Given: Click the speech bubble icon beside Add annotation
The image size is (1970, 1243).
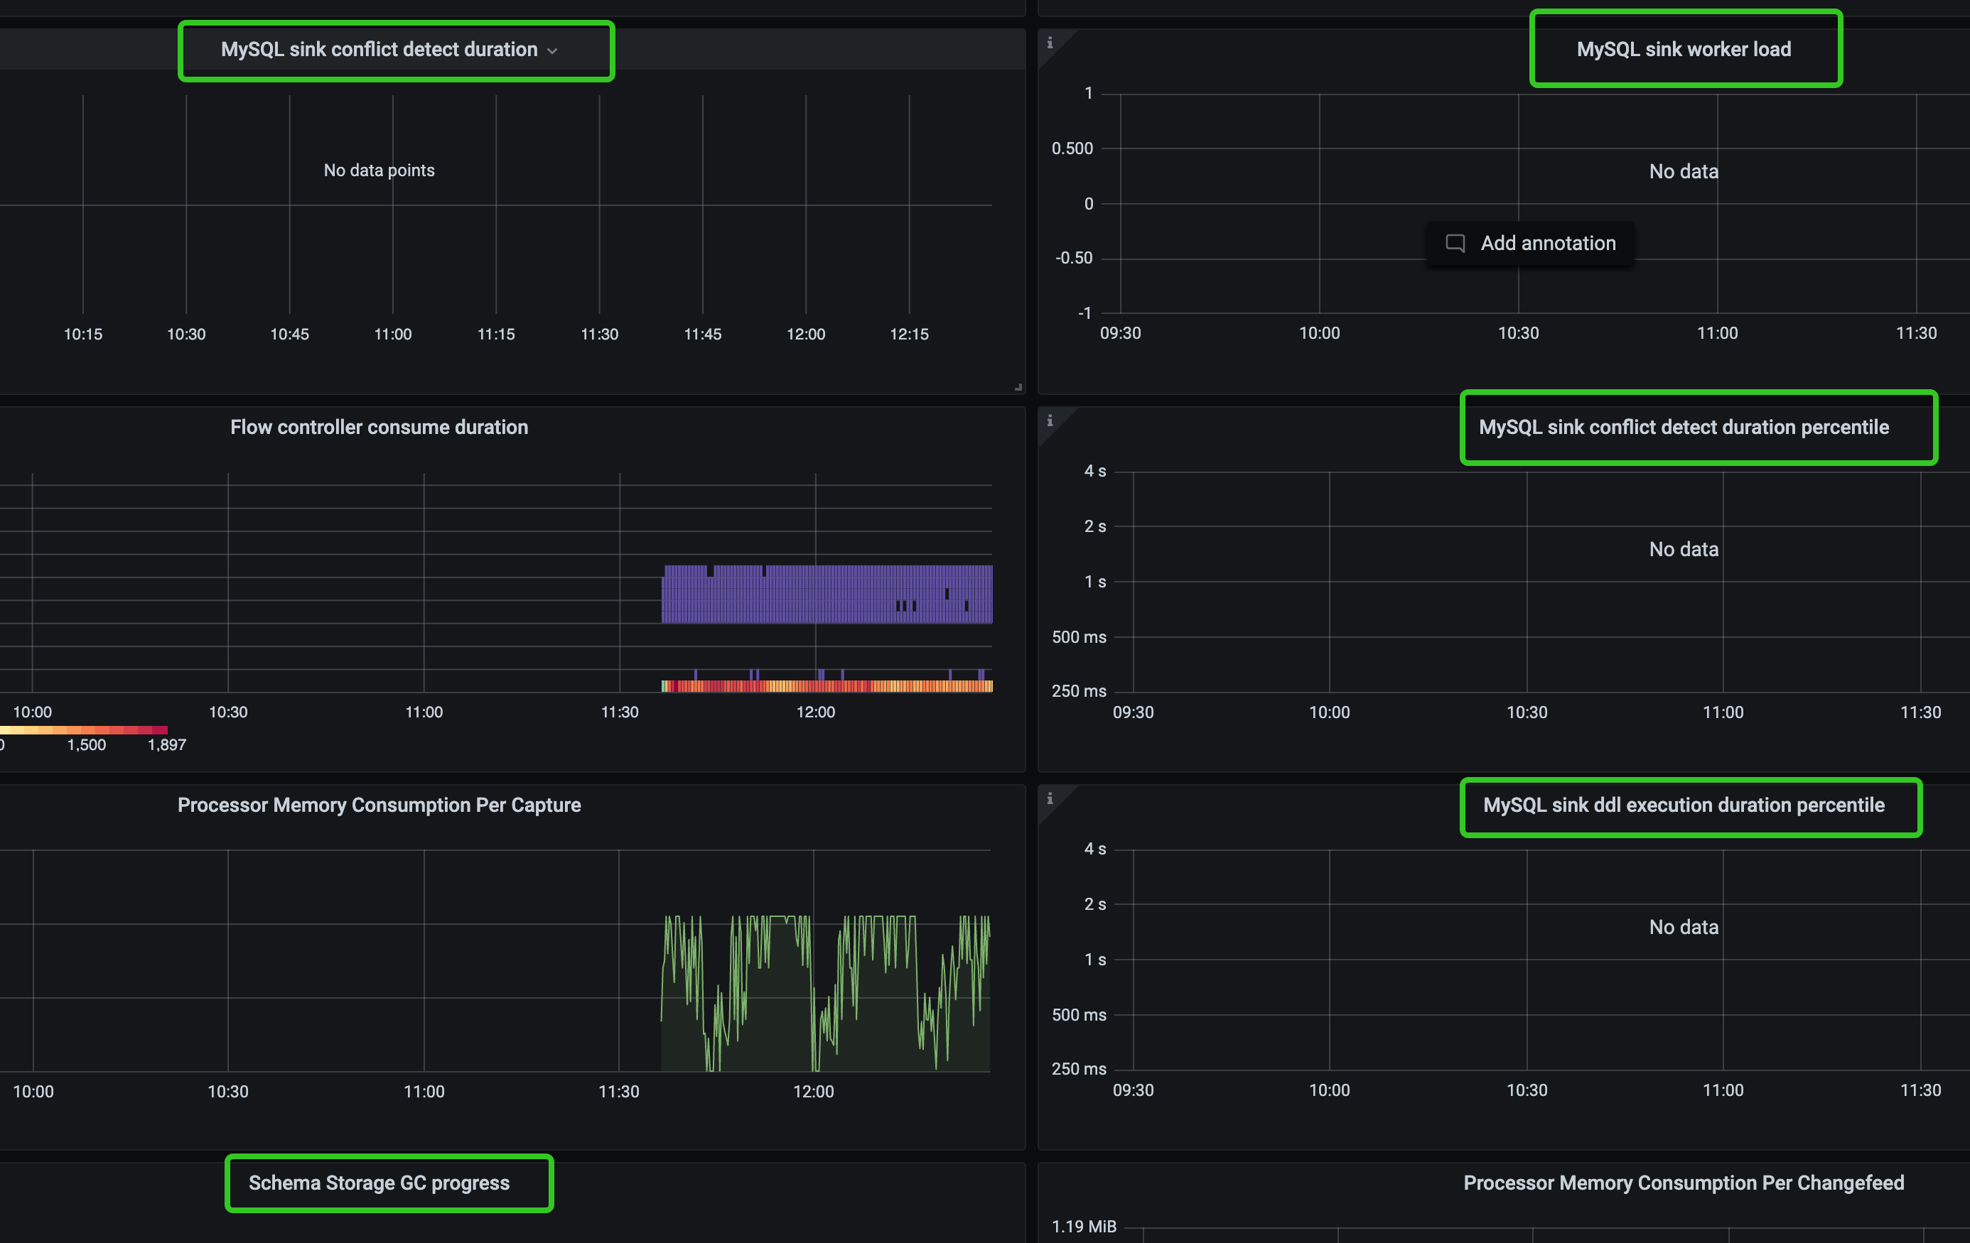Looking at the screenshot, I should 1455,243.
